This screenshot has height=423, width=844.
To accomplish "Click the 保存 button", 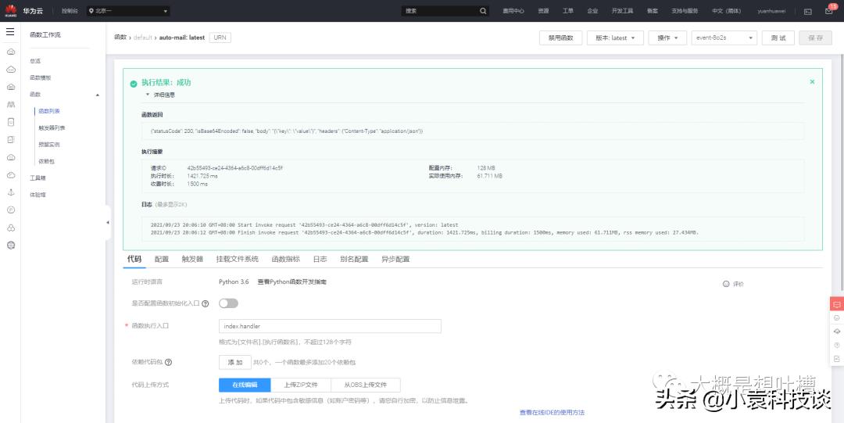I will [815, 38].
